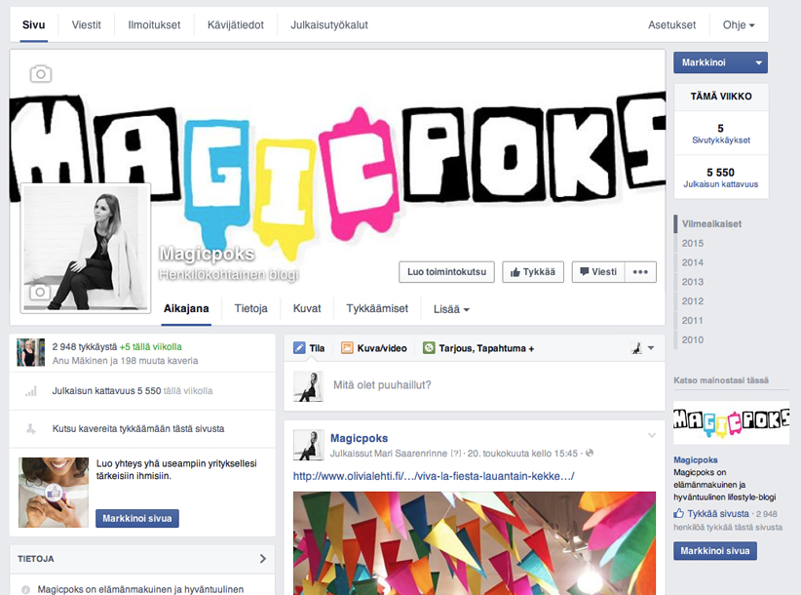The width and height of the screenshot is (801, 595).
Task: Select the Tietoja tab
Action: point(250,309)
